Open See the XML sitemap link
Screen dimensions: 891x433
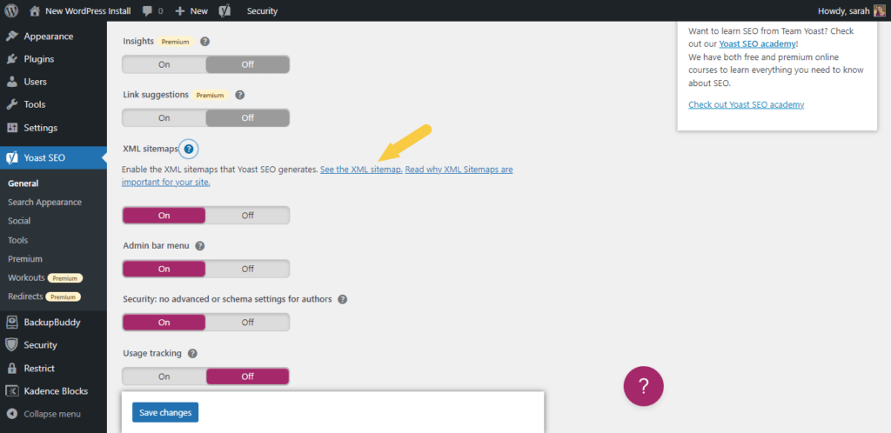point(361,170)
